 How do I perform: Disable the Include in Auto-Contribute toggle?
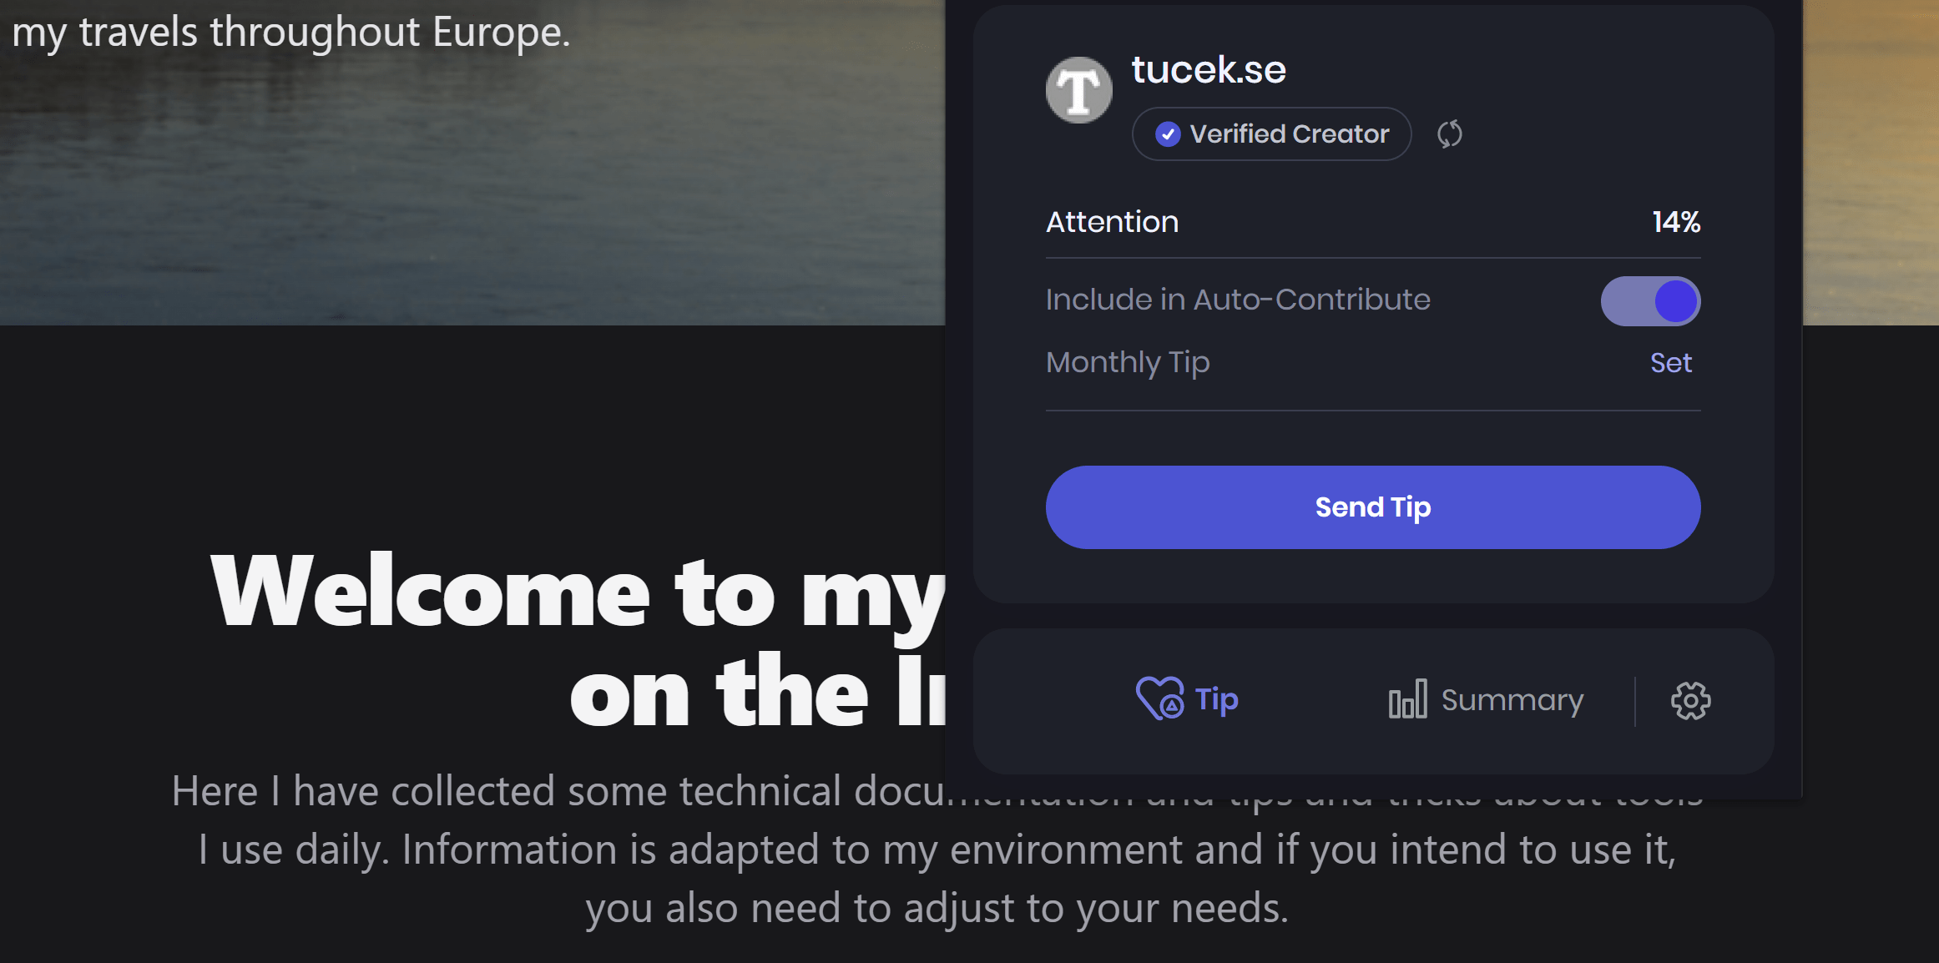pos(1650,301)
